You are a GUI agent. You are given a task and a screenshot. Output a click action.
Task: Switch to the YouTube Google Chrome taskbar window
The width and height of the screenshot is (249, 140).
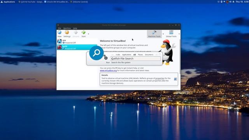pyautogui.click(x=31, y=2)
